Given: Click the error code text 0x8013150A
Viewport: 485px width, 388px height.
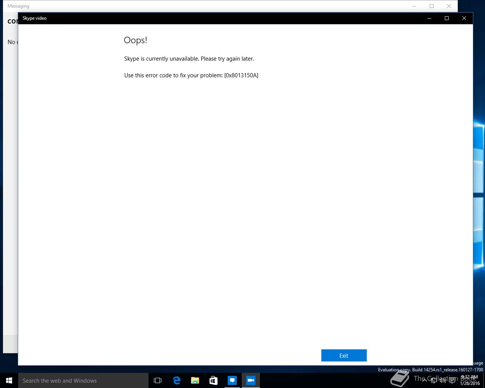Looking at the screenshot, I should click(x=241, y=75).
